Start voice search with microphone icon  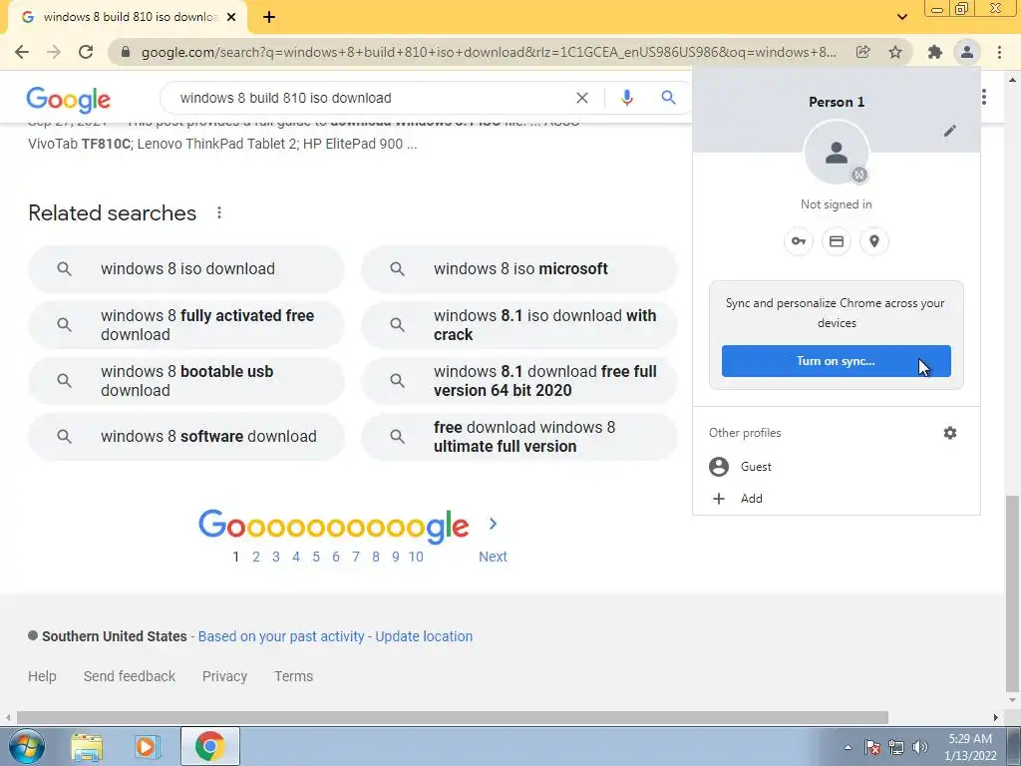pos(627,98)
